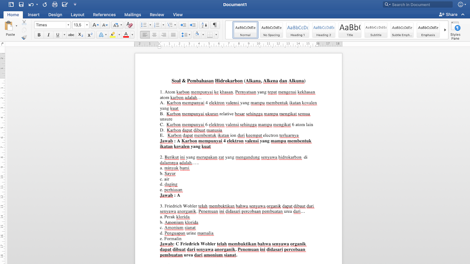The height and width of the screenshot is (264, 470).
Task: Apply the Subtitle style
Action: pyautogui.click(x=376, y=30)
